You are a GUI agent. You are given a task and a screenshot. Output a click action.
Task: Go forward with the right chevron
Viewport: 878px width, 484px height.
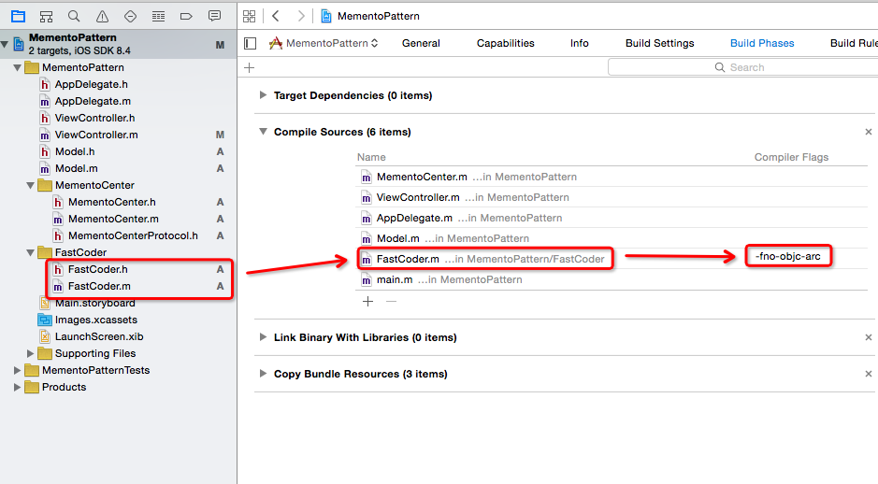(x=301, y=16)
